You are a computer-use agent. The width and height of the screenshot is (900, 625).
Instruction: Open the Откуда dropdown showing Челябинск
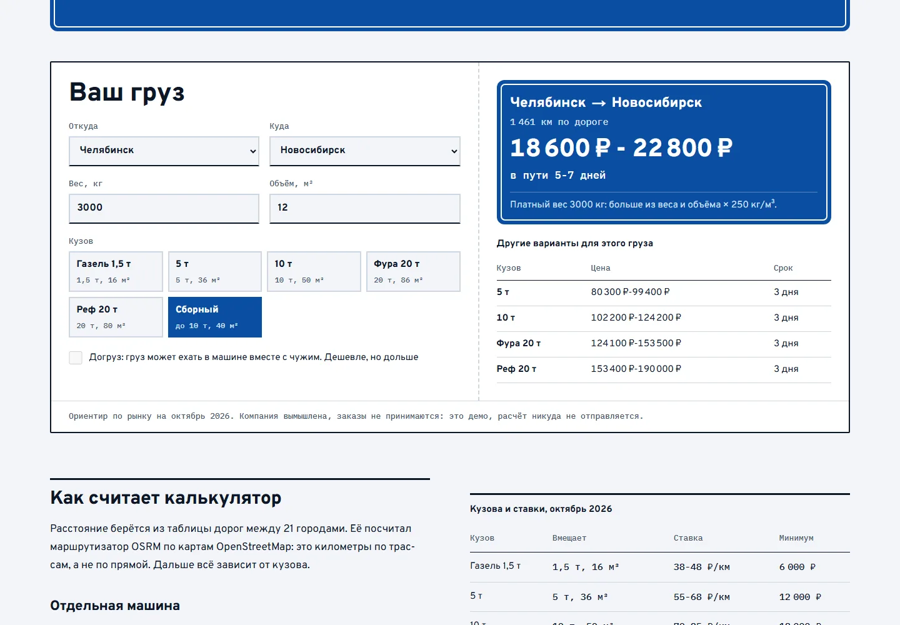pos(164,151)
